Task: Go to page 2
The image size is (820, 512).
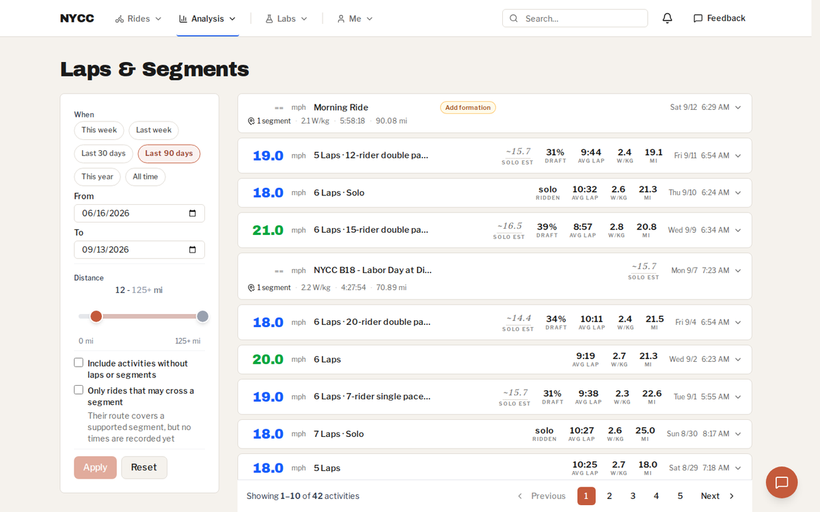Action: click(610, 496)
